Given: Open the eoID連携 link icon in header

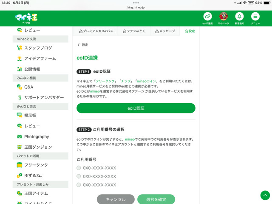Looking at the screenshot, I should click(x=207, y=17).
